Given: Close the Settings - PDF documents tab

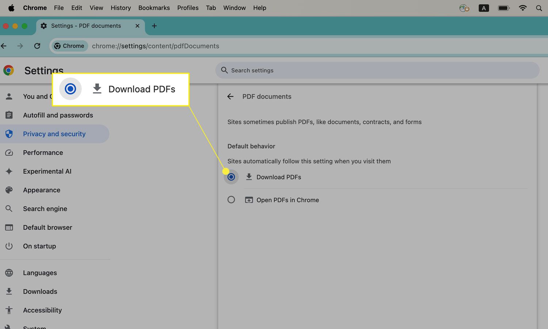Looking at the screenshot, I should (137, 26).
